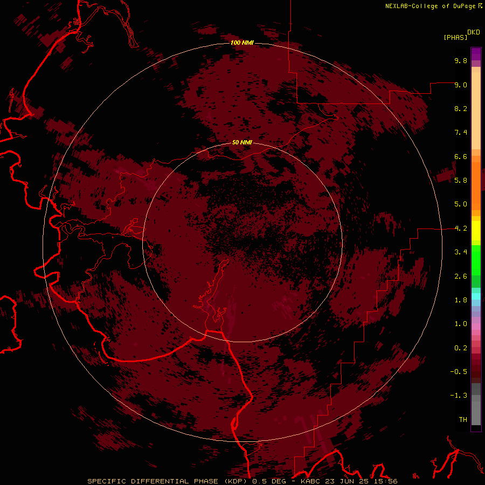The image size is (485, 485).
Task: Pick the yellow segment of the color bar
Action: 476,231
